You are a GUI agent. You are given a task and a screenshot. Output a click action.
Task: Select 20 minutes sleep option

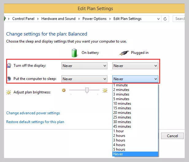click(x=135, y=113)
